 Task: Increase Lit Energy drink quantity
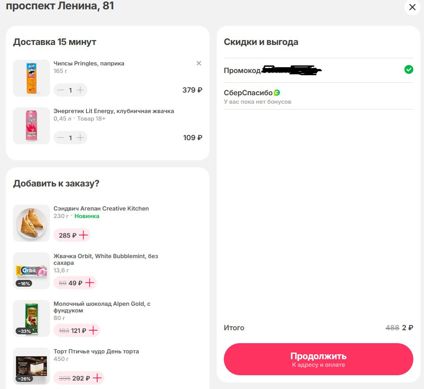(80, 138)
